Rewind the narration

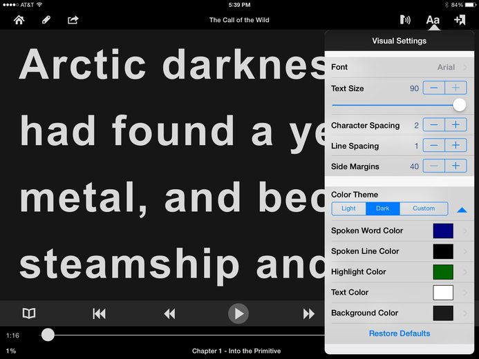169,313
